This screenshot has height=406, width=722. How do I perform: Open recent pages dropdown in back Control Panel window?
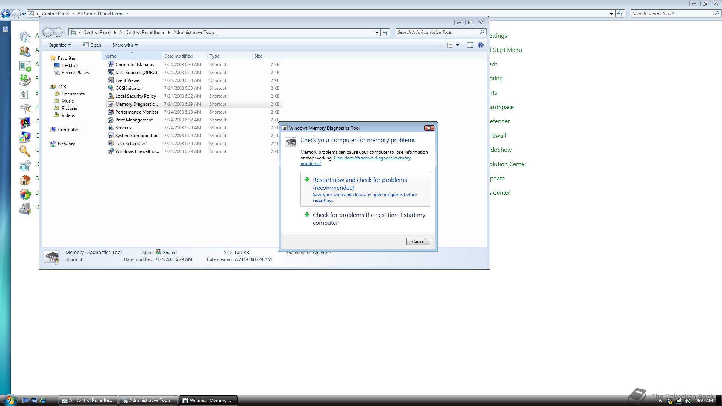point(24,14)
